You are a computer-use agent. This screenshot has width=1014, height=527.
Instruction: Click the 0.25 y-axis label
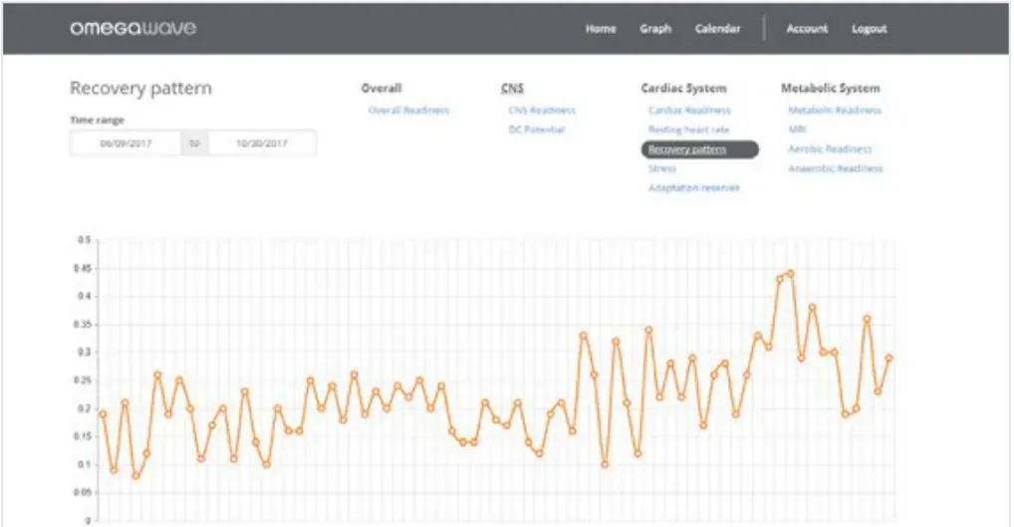tap(83, 381)
